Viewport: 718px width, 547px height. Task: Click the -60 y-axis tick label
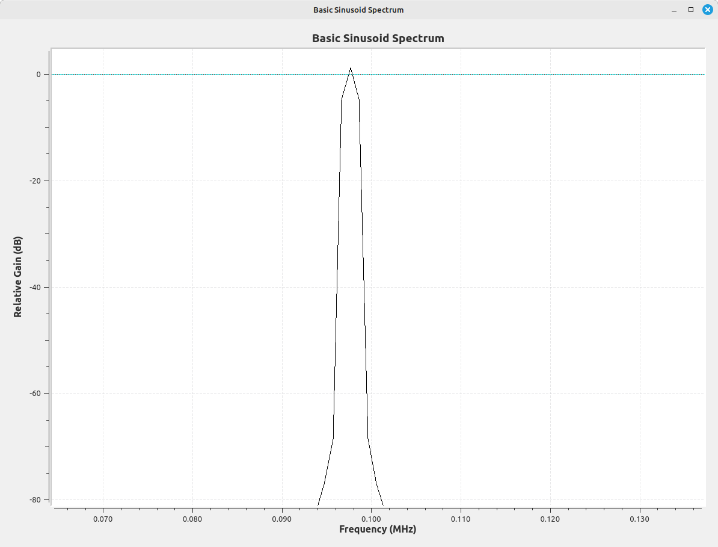[34, 394]
